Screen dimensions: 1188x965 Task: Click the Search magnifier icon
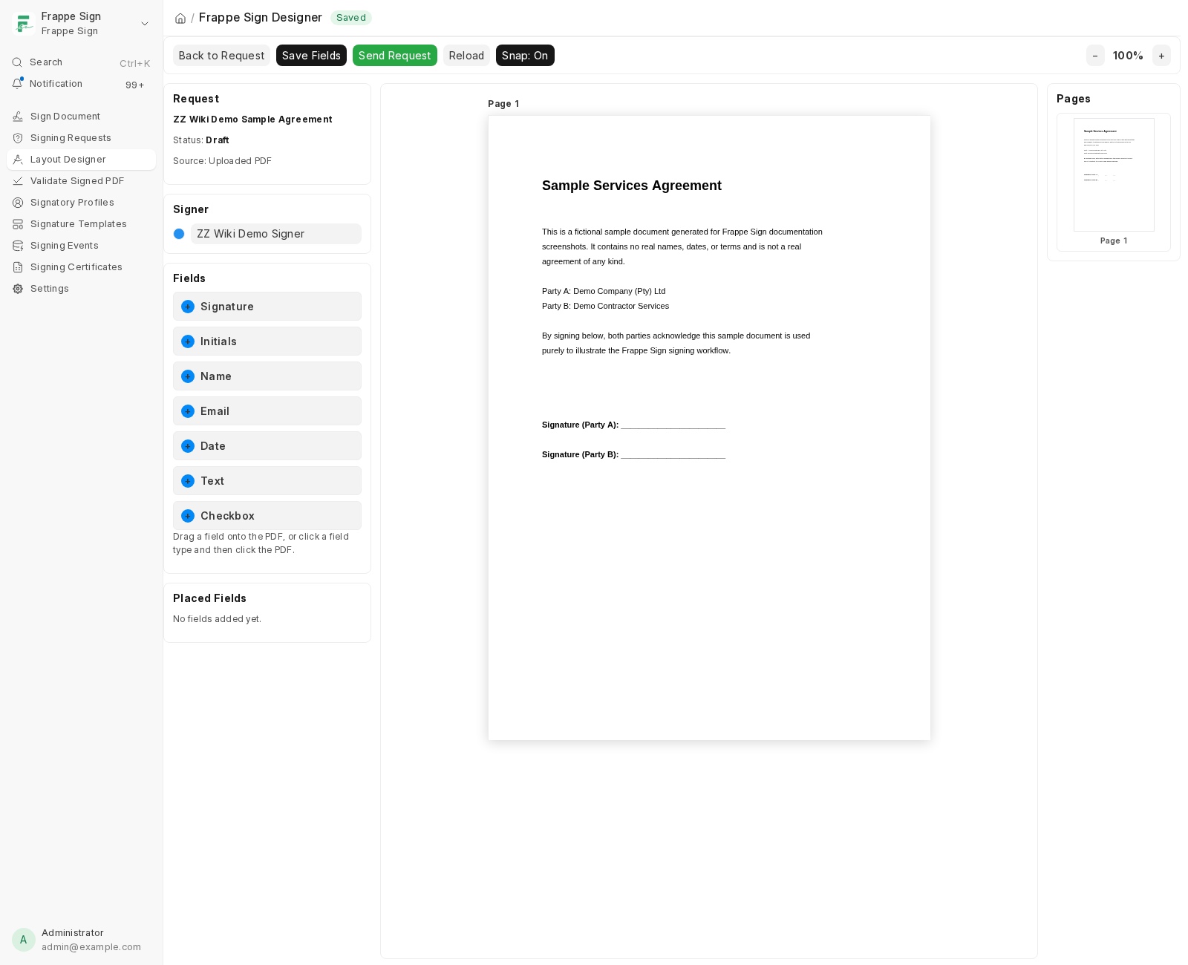(17, 62)
